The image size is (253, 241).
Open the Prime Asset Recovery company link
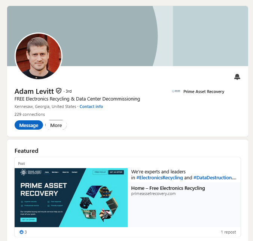point(204,92)
